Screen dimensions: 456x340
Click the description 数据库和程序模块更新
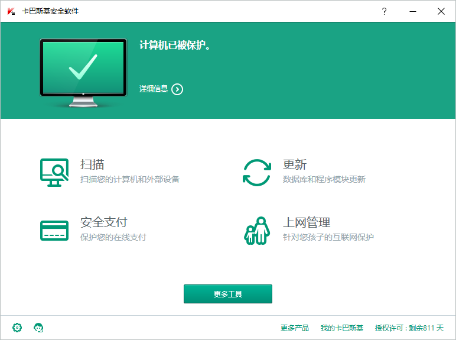(x=324, y=179)
